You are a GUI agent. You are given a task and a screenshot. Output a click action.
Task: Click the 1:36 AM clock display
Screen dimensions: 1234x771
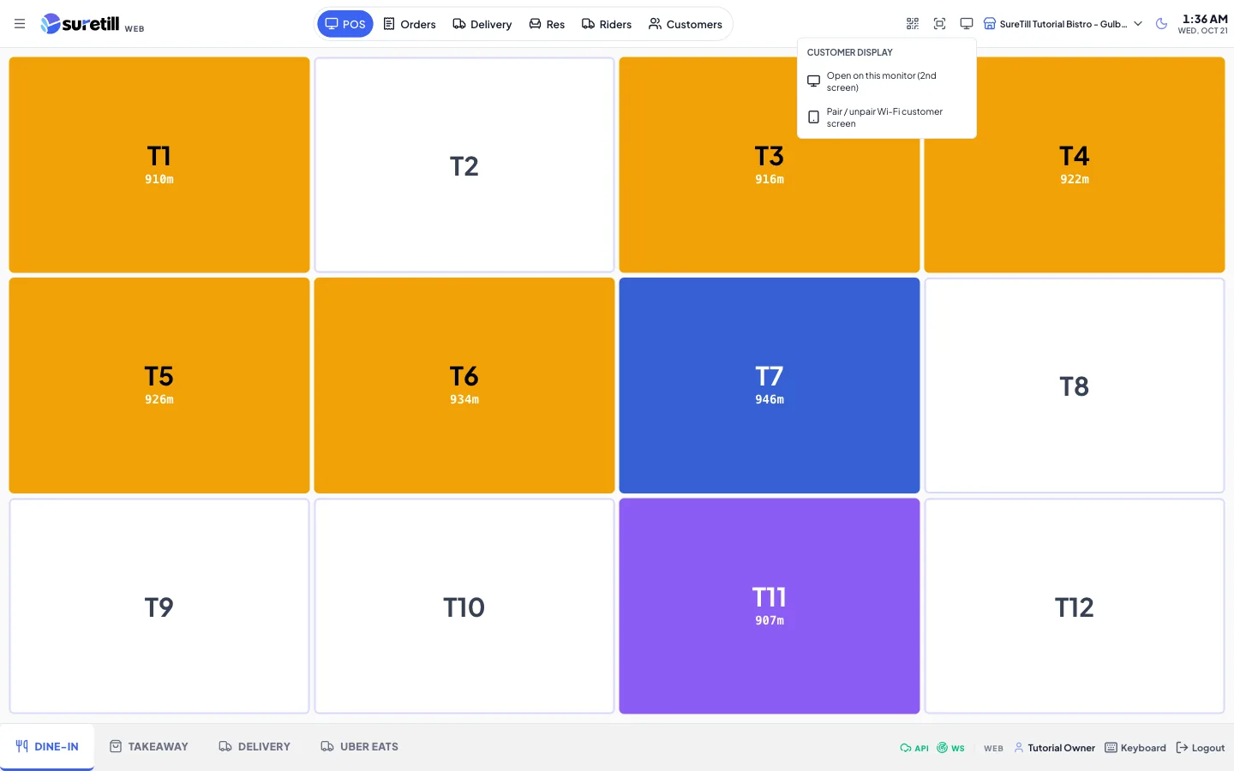pos(1204,19)
